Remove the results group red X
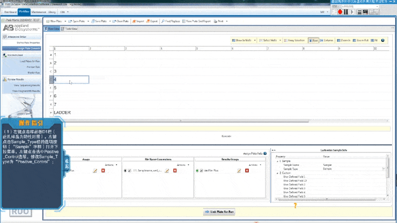Viewport: 397px width, 223px height. pyautogui.click(x=247, y=171)
